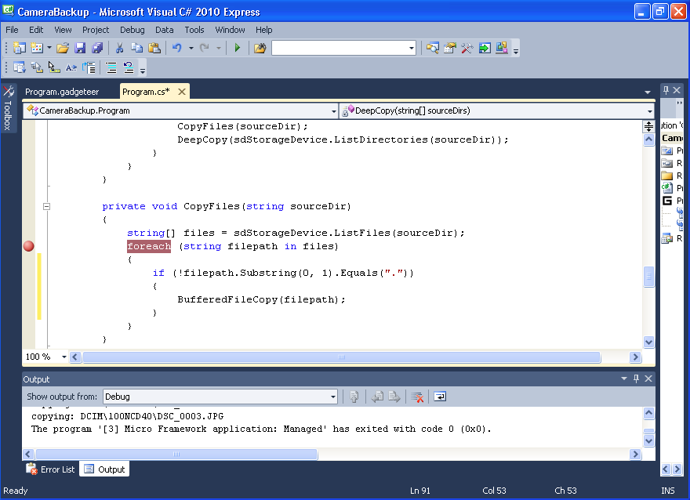Click Clear All in Output toolbar
The height and width of the screenshot is (500, 690).
(x=416, y=397)
